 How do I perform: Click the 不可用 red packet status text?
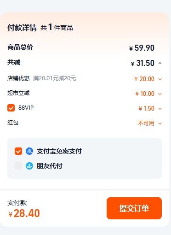coord(146,123)
